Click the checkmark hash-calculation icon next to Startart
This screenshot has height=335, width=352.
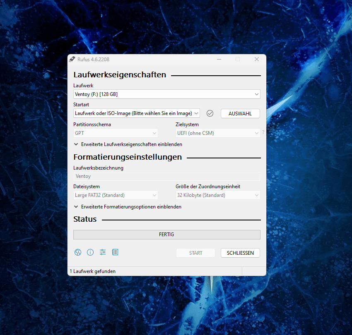tap(210, 113)
